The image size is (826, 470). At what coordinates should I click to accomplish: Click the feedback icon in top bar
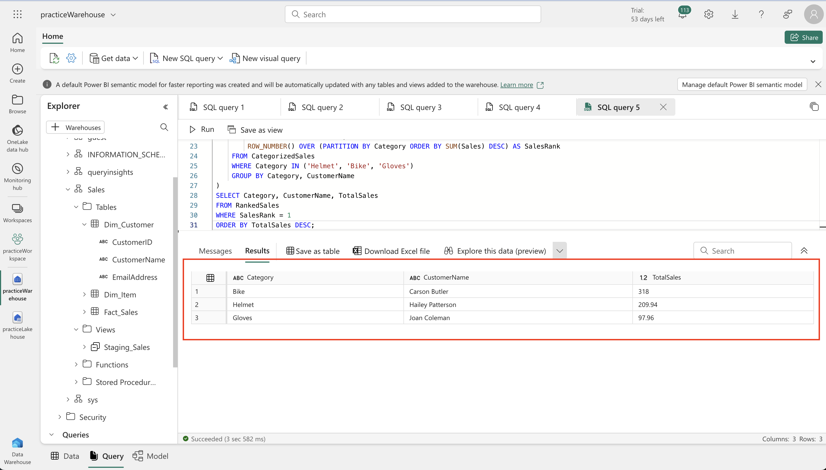click(788, 14)
